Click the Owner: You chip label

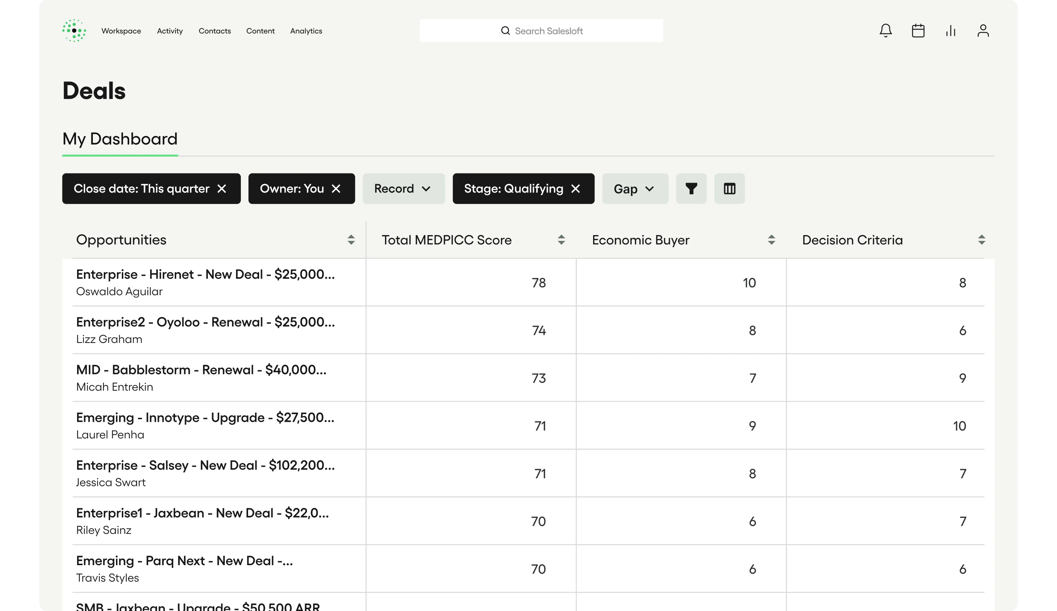point(292,189)
